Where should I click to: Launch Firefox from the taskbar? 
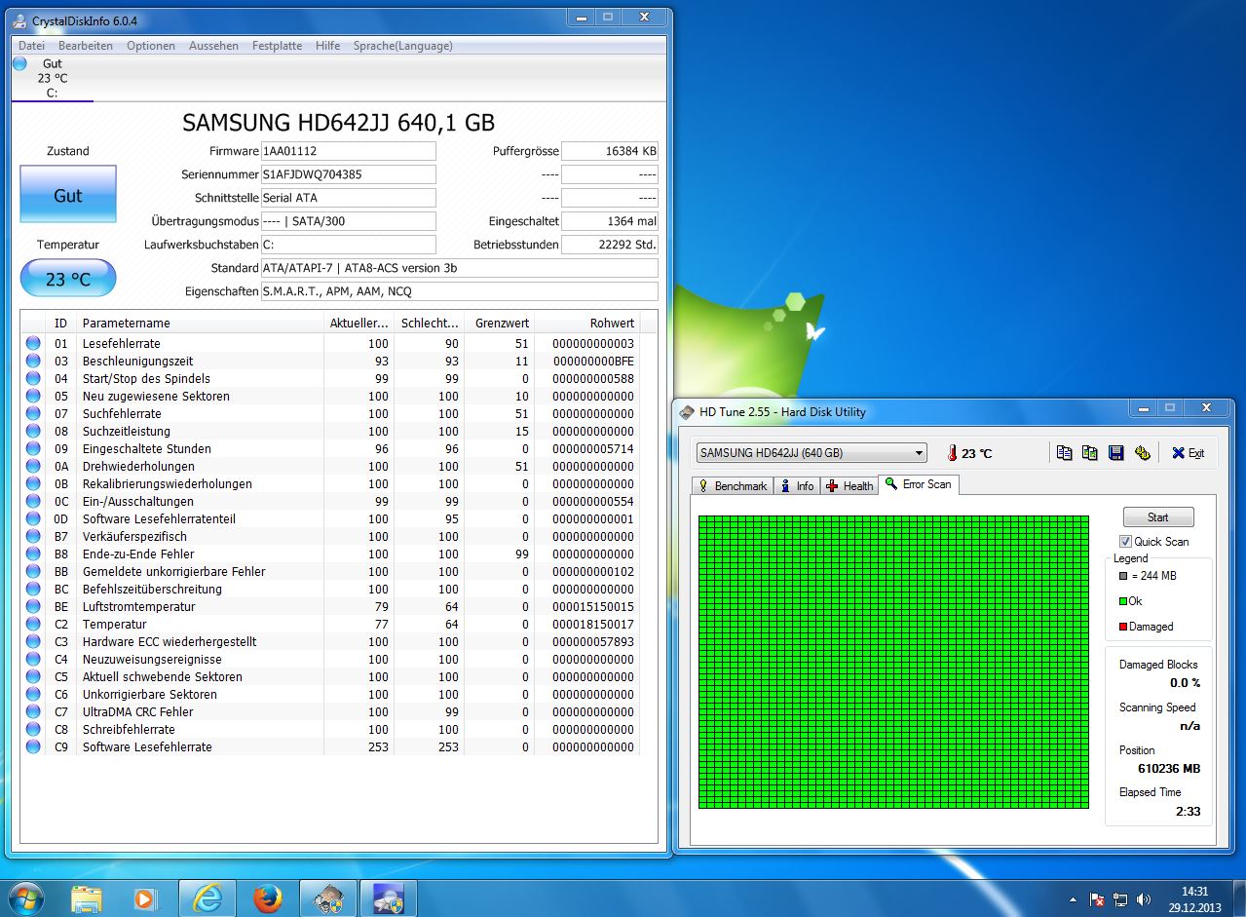coord(267,898)
